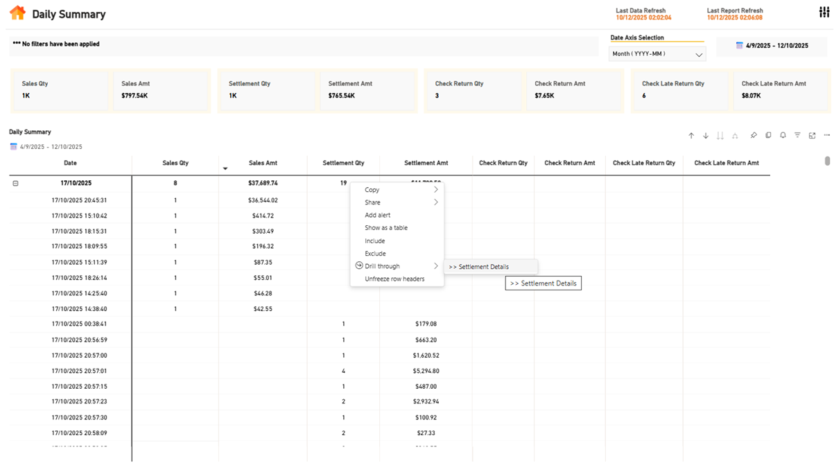This screenshot has width=834, height=465.
Task: Sort by Check Return Amt header
Action: click(570, 164)
